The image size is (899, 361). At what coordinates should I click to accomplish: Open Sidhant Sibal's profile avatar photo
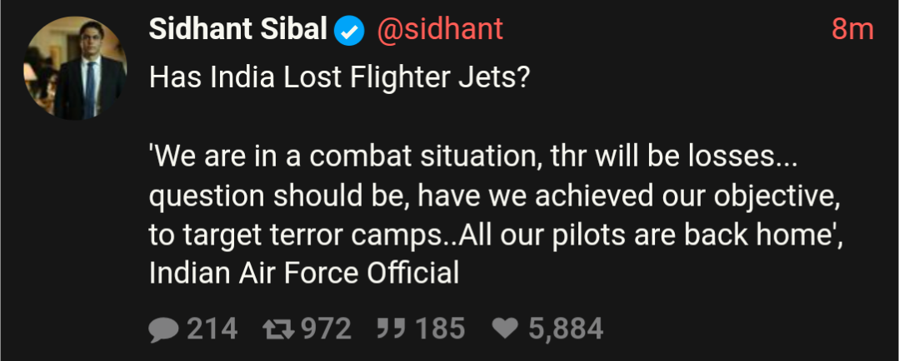75,68
